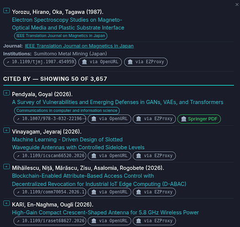Open via EZProxy for the Yorozu paper
This screenshot has height=227, width=240.
click(146, 62)
